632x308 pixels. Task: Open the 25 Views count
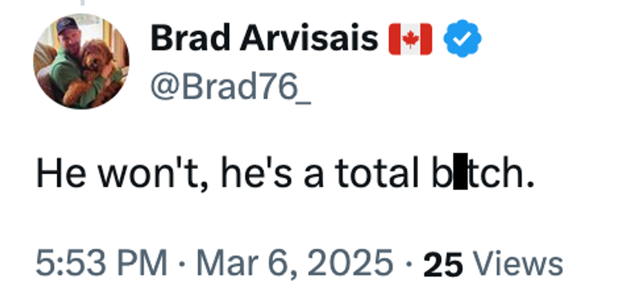493,264
